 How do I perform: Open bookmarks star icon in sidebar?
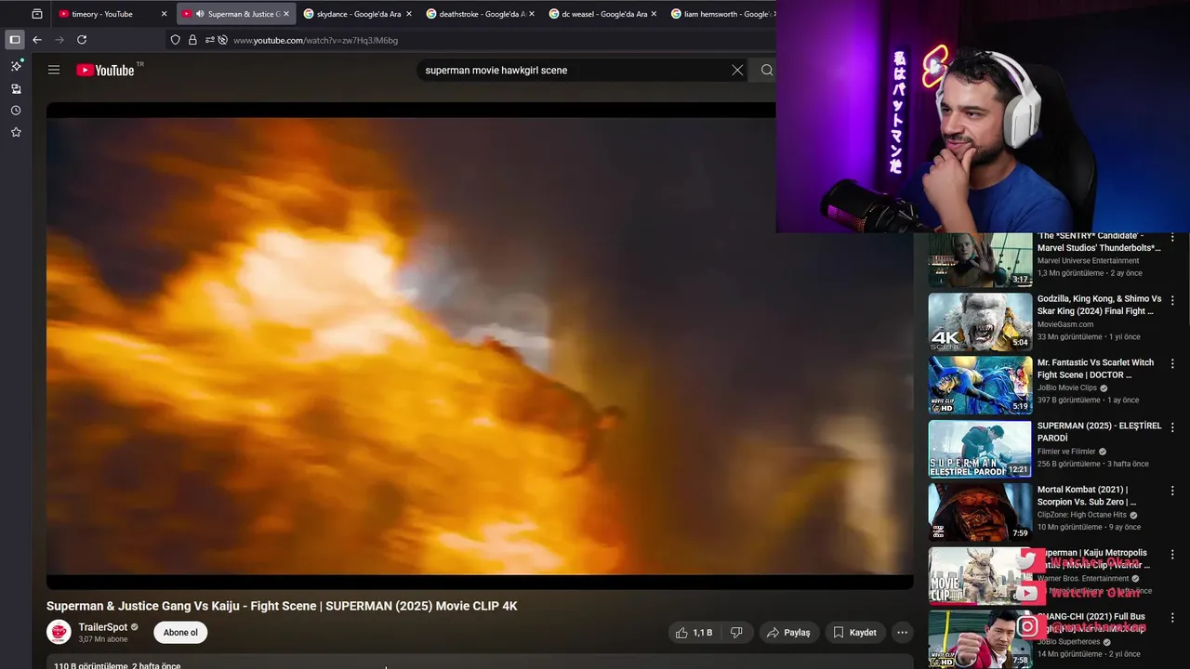coord(16,132)
